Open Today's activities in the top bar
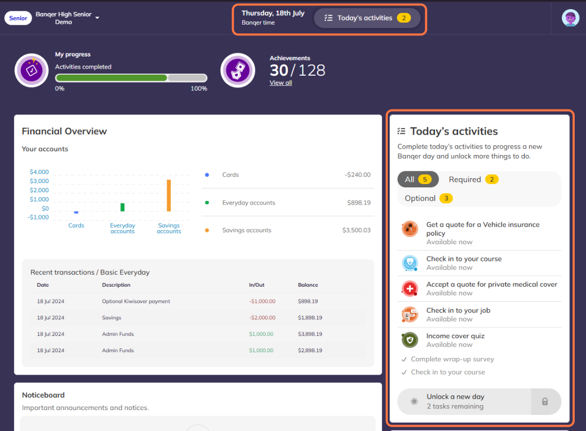586x431 pixels. pyautogui.click(x=367, y=18)
